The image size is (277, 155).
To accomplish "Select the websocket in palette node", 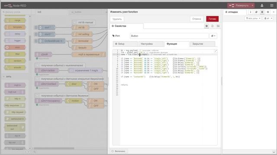I will (x=15, y=119).
